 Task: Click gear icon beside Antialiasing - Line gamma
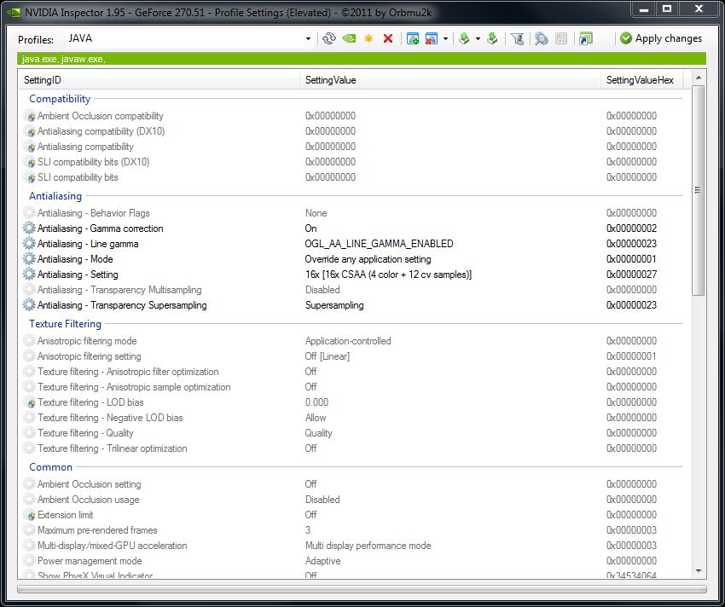tap(29, 244)
